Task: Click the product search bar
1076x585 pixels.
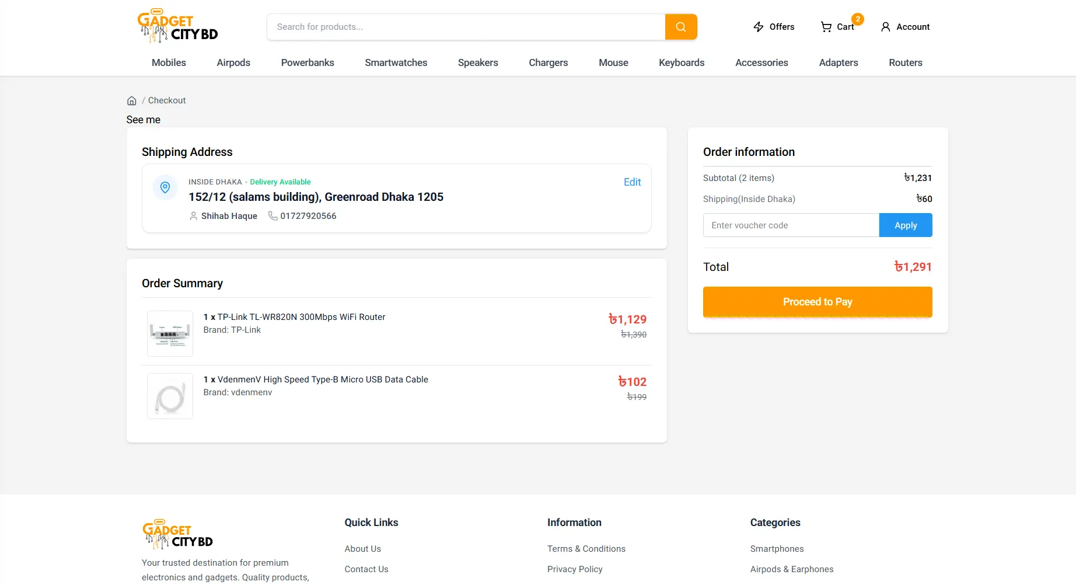Action: pos(465,27)
